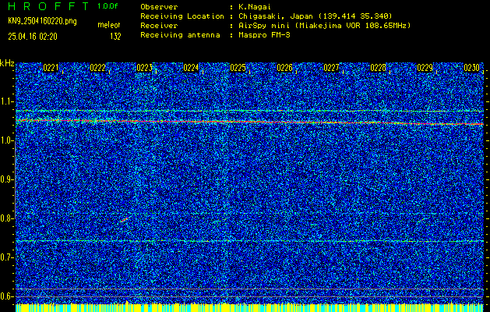Click the date stamp 25.04.16 02:20
The height and width of the screenshot is (312, 490).
pyautogui.click(x=33, y=37)
